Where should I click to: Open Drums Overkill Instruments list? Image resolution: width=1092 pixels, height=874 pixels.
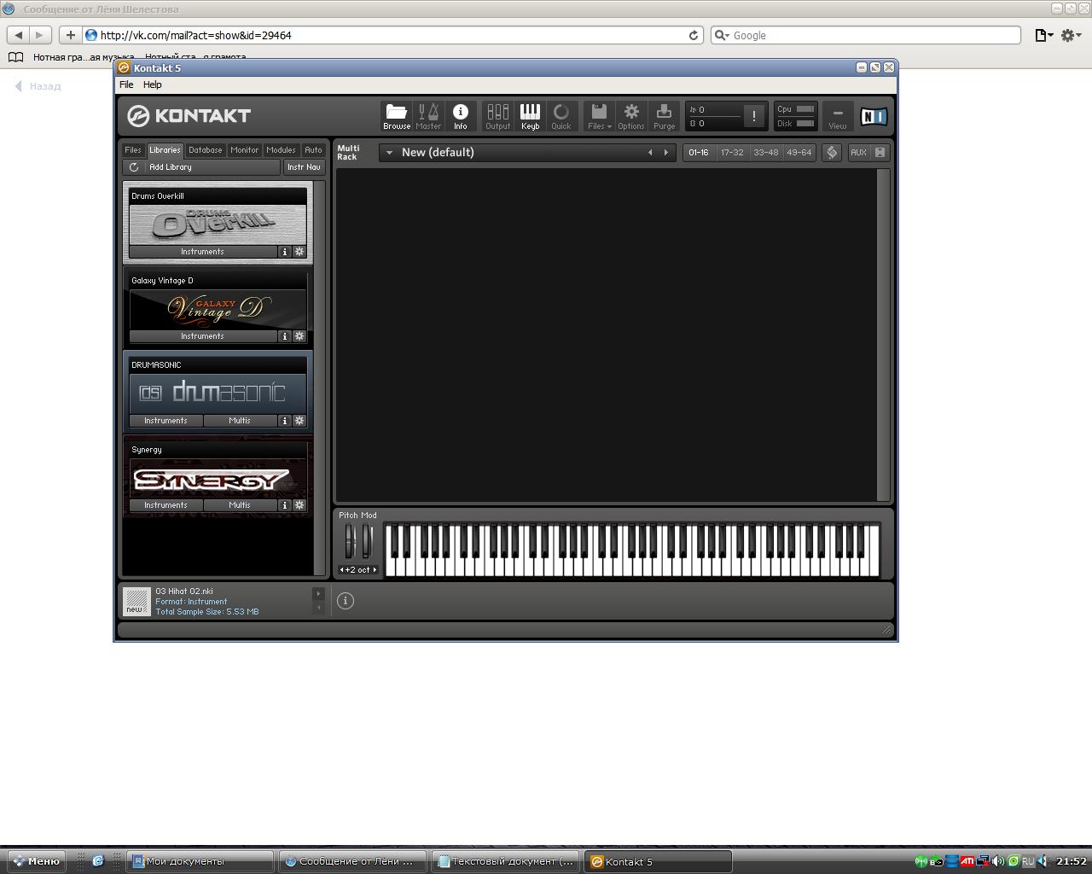click(x=203, y=252)
